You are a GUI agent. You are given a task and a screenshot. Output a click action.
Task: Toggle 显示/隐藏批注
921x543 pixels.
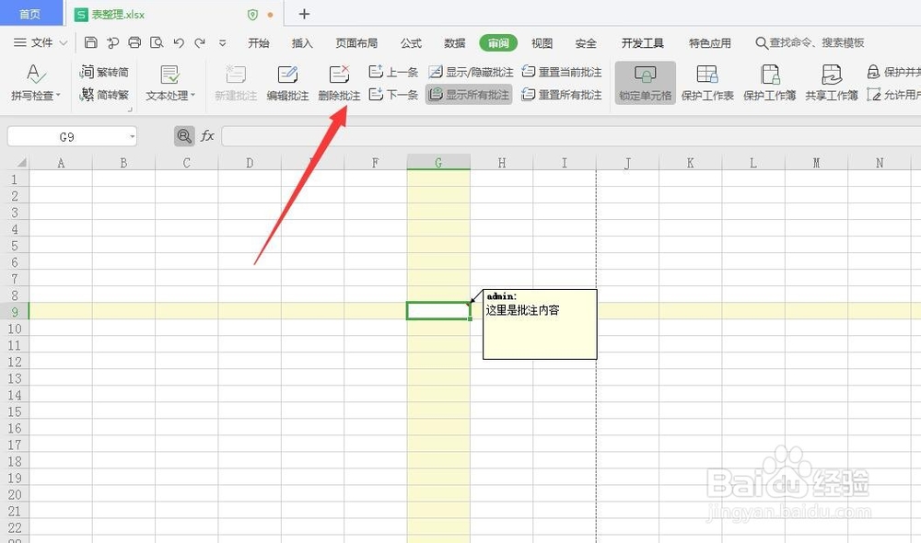471,72
